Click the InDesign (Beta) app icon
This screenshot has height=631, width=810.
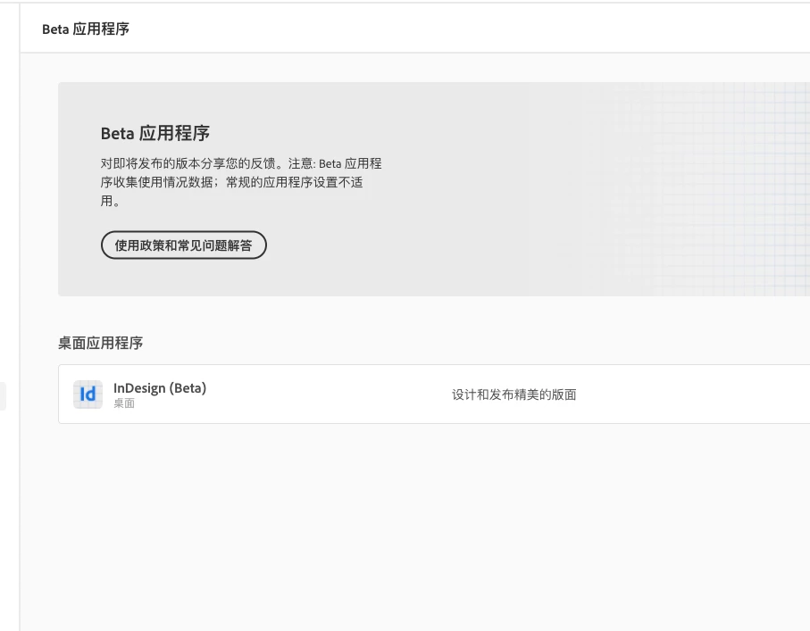88,394
